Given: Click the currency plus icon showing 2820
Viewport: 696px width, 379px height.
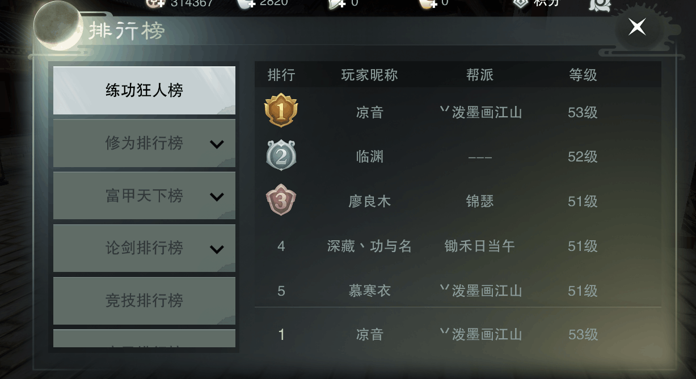Looking at the screenshot, I should 246,3.
